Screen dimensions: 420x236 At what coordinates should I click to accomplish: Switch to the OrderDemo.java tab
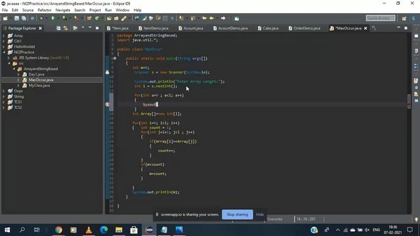[x=304, y=28]
